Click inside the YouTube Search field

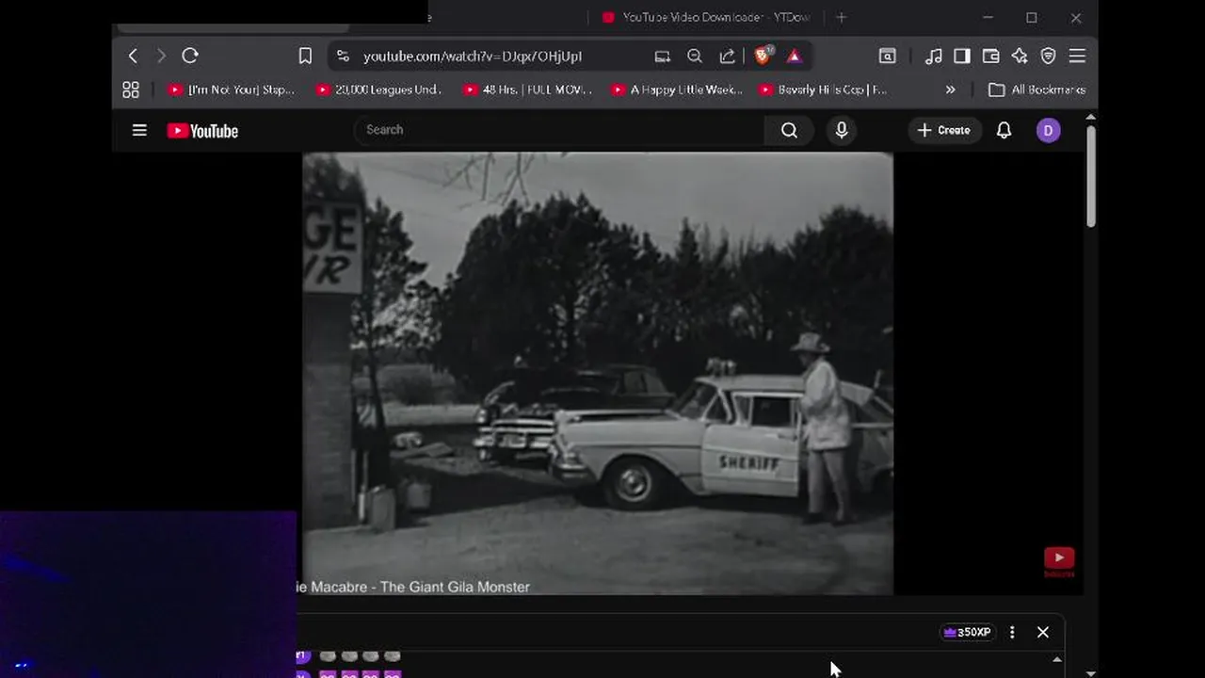(559, 130)
